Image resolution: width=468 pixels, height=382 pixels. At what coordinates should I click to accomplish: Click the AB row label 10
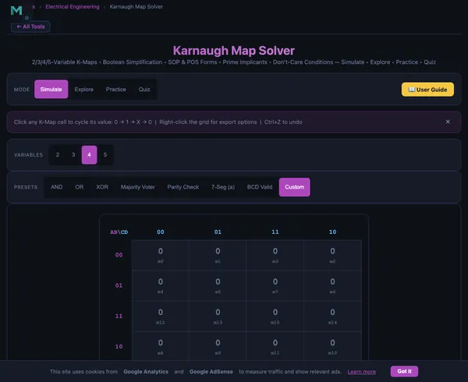tap(119, 346)
